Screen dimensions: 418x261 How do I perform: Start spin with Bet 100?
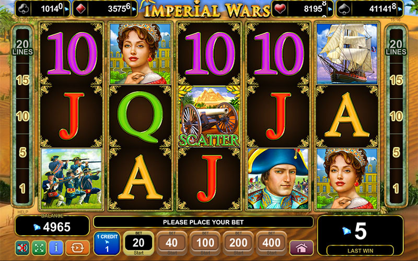[x=205, y=243]
